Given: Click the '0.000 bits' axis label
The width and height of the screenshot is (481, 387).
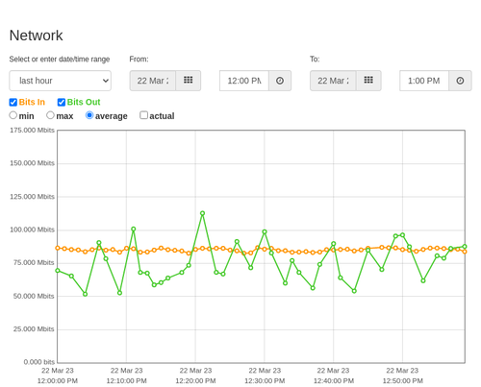Looking at the screenshot, I should tap(39, 362).
